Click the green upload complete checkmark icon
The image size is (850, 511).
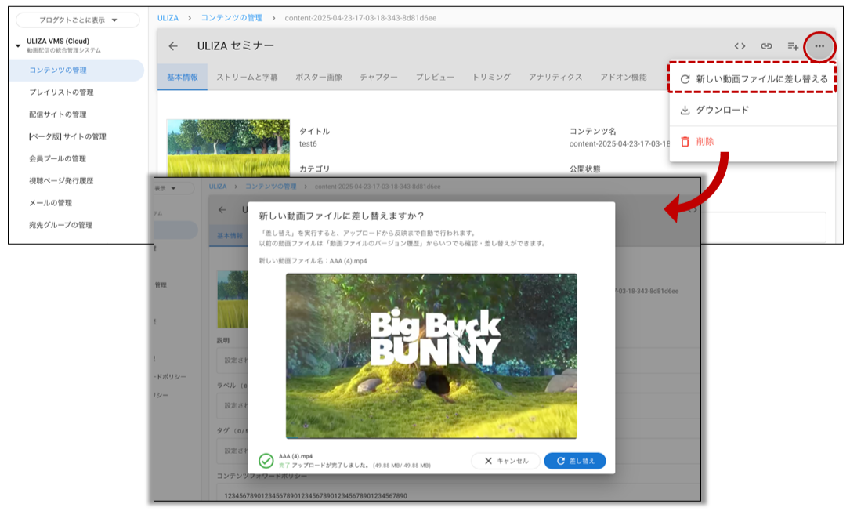(x=266, y=461)
